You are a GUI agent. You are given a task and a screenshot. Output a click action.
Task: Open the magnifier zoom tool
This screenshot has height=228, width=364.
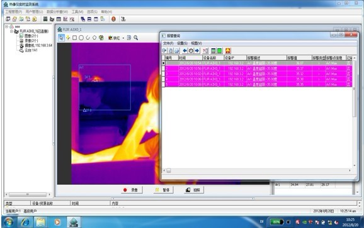coord(136,38)
